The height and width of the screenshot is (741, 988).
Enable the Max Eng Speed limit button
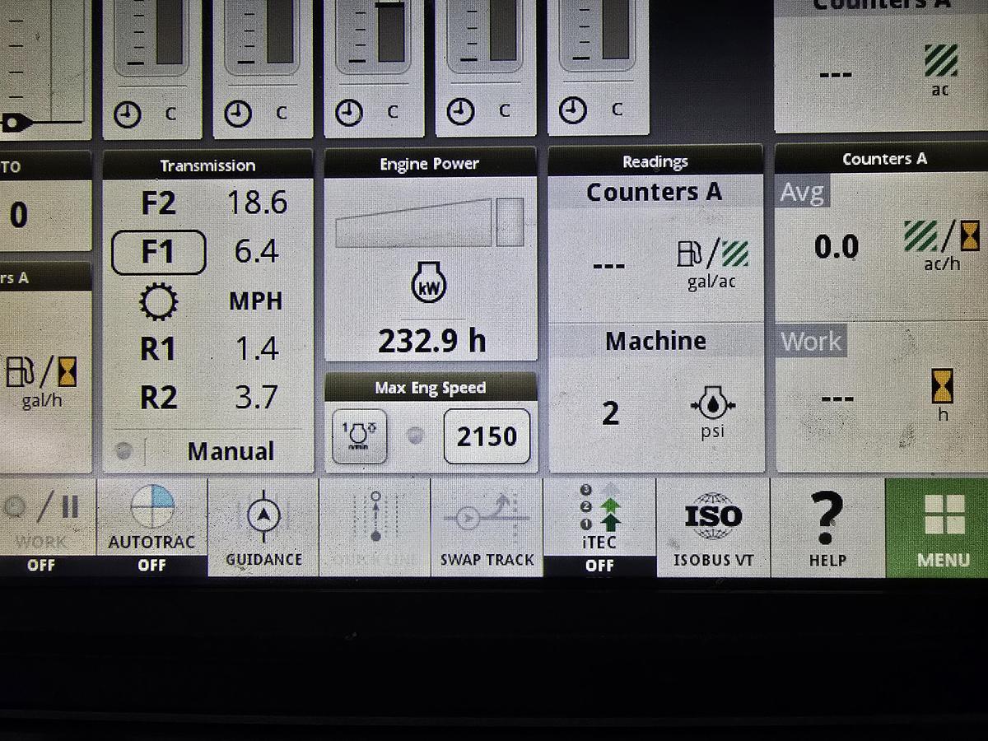(x=359, y=436)
